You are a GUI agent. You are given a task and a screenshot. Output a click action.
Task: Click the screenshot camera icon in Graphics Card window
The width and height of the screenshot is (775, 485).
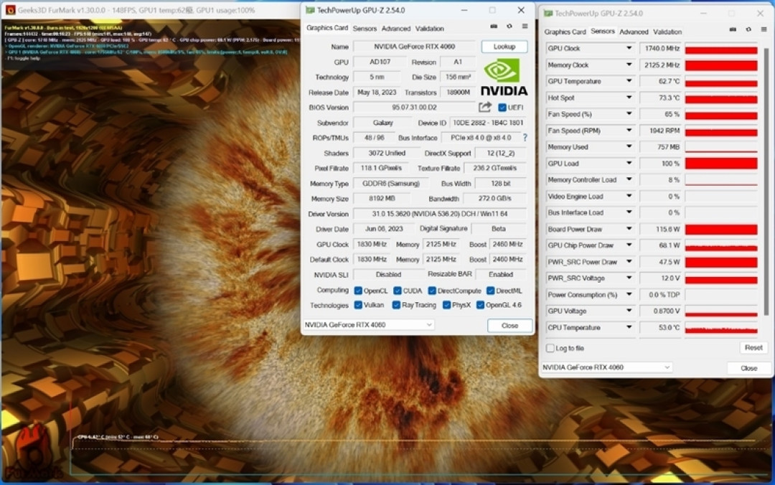tap(493, 27)
